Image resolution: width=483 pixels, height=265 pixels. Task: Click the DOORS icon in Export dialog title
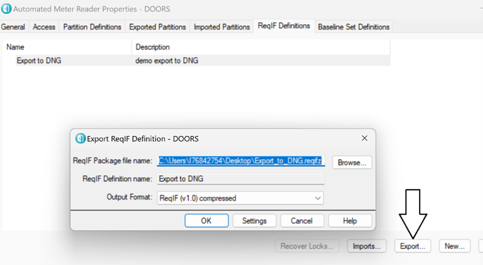(x=80, y=138)
